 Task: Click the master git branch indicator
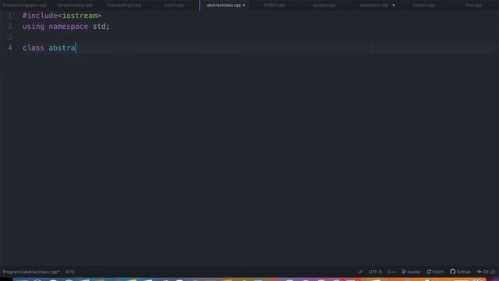(x=412, y=272)
